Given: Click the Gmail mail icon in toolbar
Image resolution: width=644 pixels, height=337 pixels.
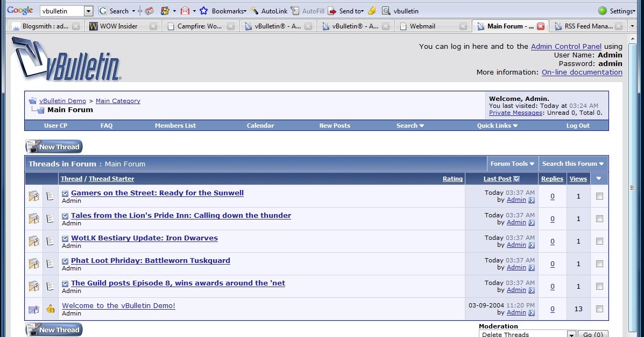Looking at the screenshot, I should [185, 11].
